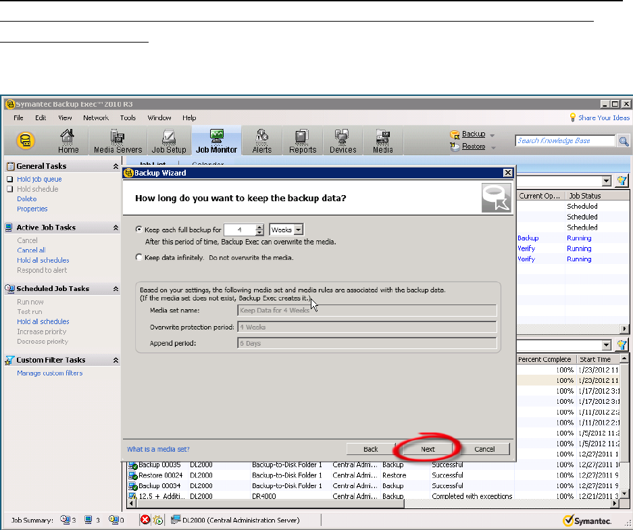This screenshot has width=633, height=530.
Task: Open the Home view in toolbar
Action: (68, 140)
